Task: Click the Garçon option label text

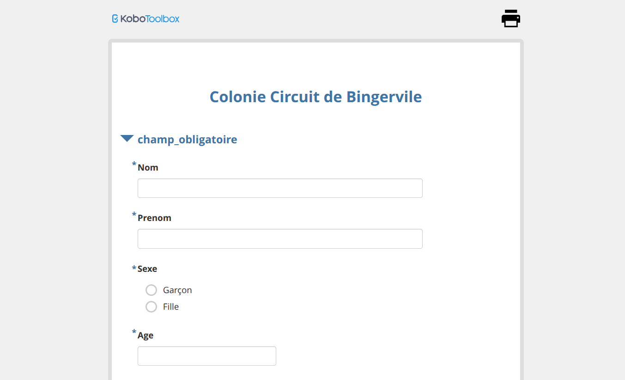Action: coord(177,290)
